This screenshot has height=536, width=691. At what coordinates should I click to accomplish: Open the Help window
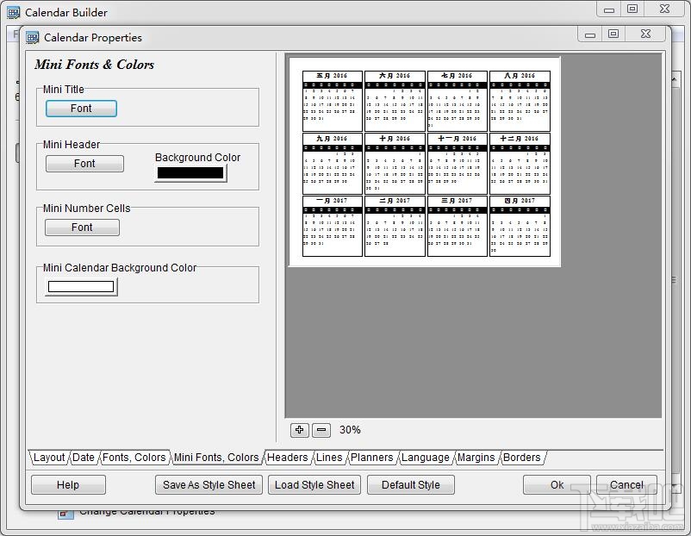coord(67,484)
